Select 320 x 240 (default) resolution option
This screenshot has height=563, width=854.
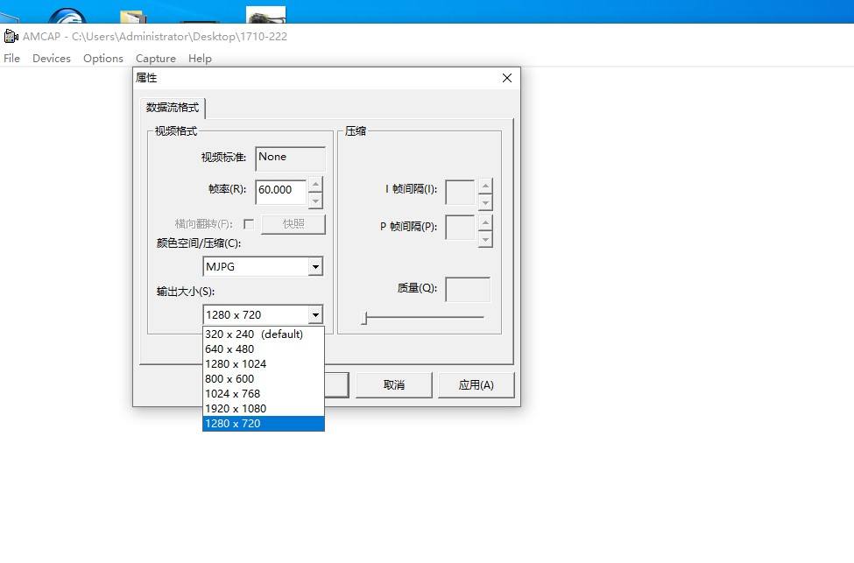coord(253,334)
